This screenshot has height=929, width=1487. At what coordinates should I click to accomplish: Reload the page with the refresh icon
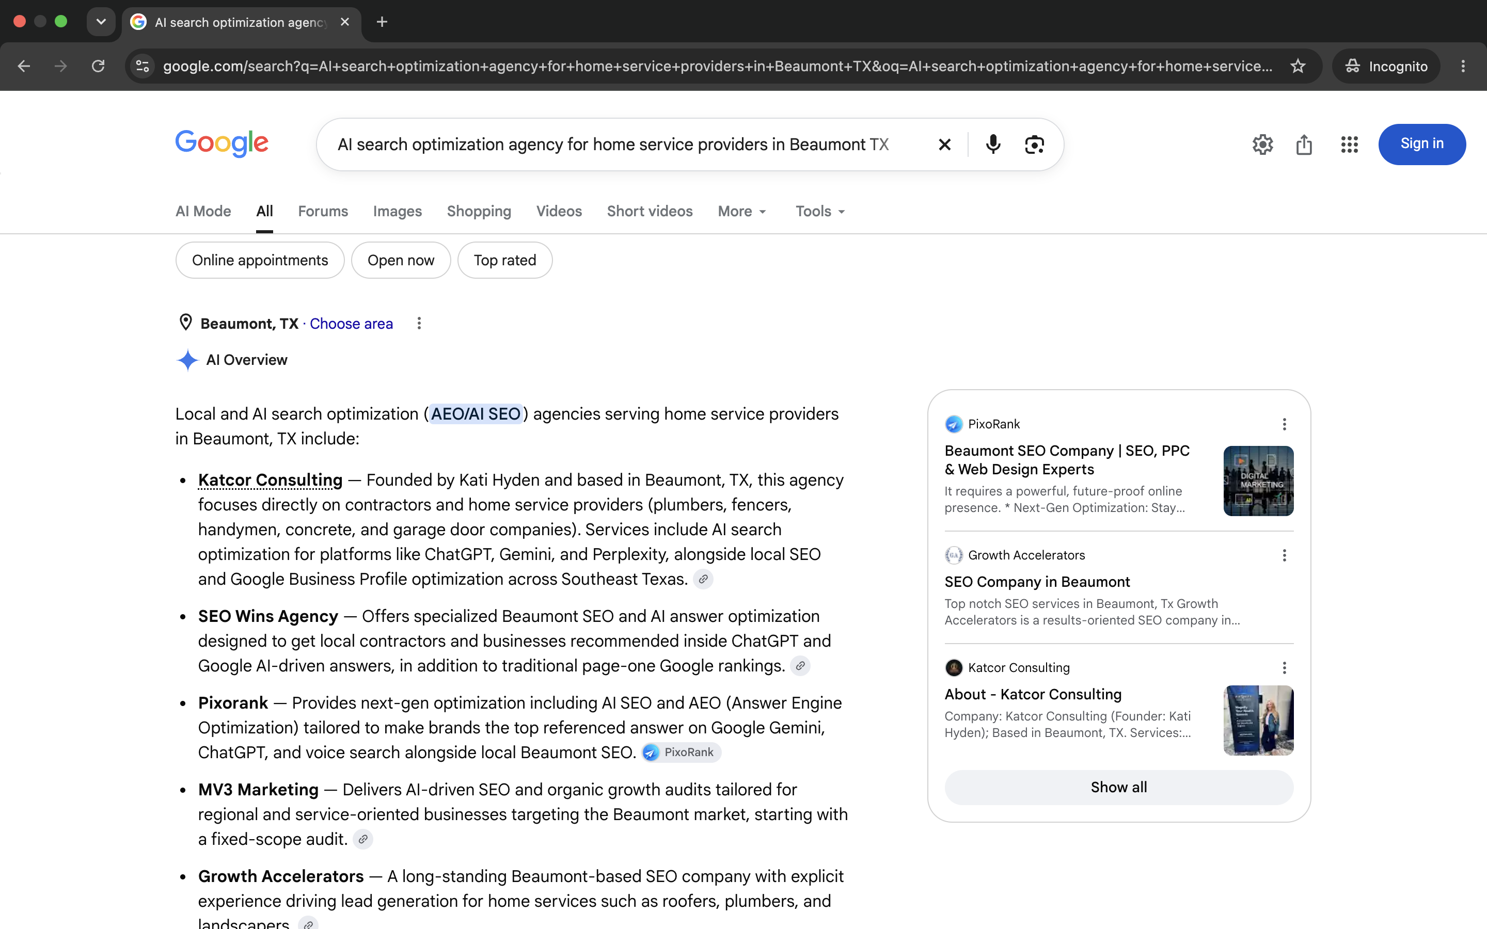point(98,66)
